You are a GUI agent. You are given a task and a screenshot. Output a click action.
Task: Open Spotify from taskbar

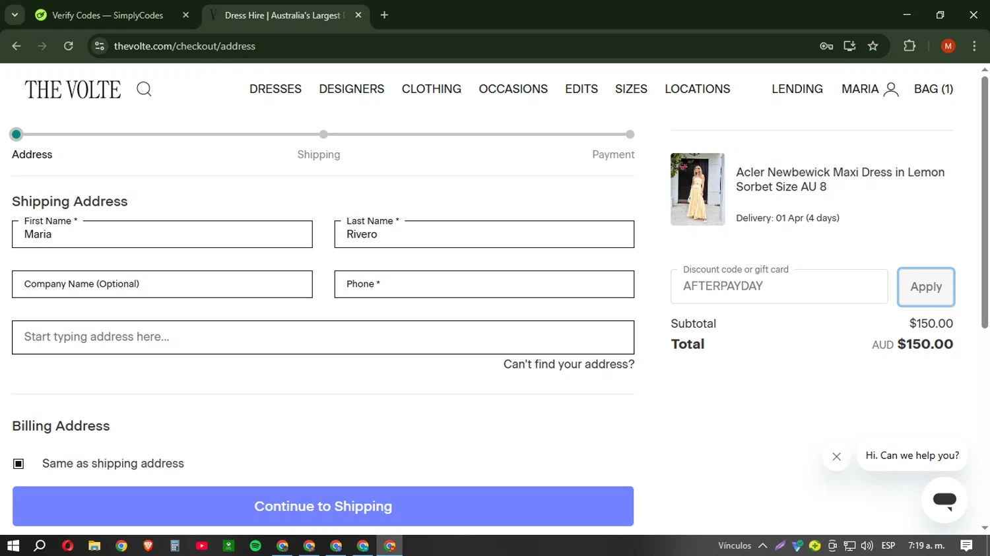tap(255, 545)
